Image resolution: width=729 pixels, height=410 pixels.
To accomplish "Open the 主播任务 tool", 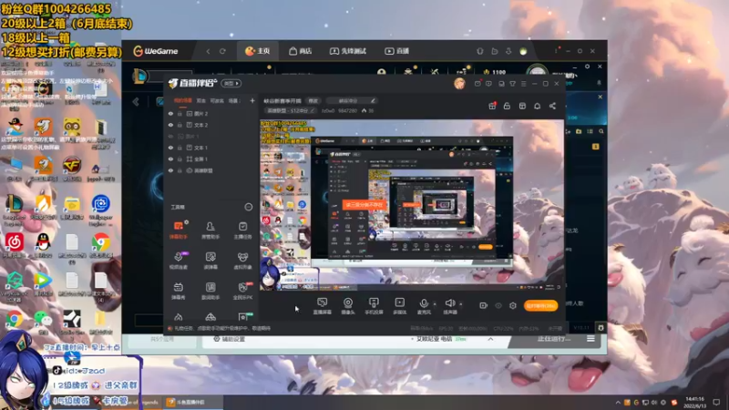I will pos(242,231).
